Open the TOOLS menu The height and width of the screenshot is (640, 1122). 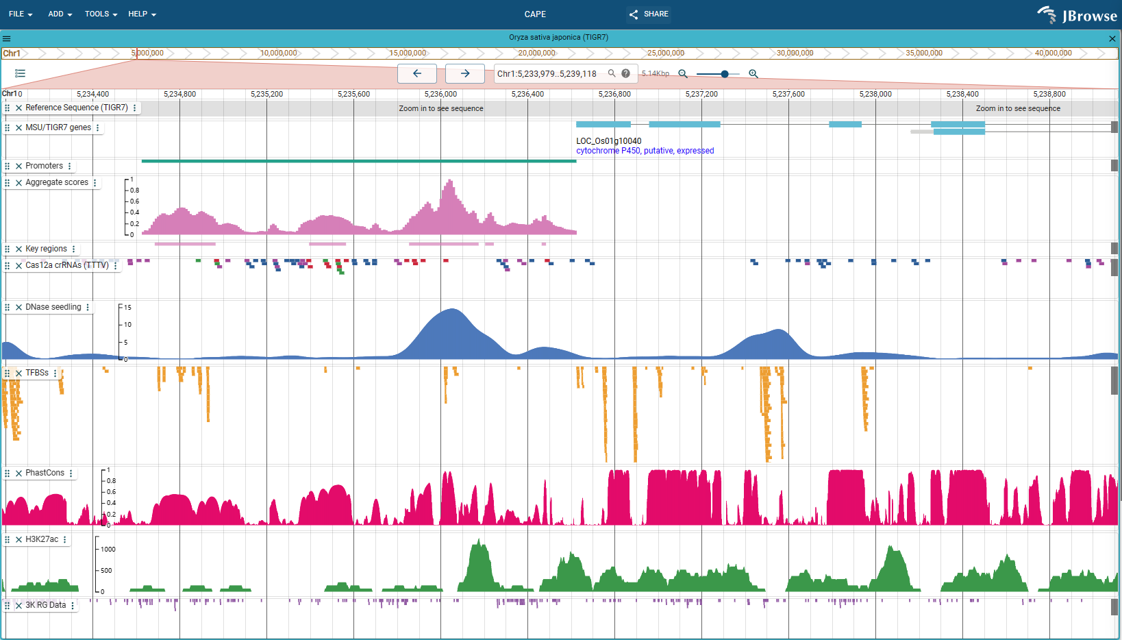pyautogui.click(x=101, y=14)
